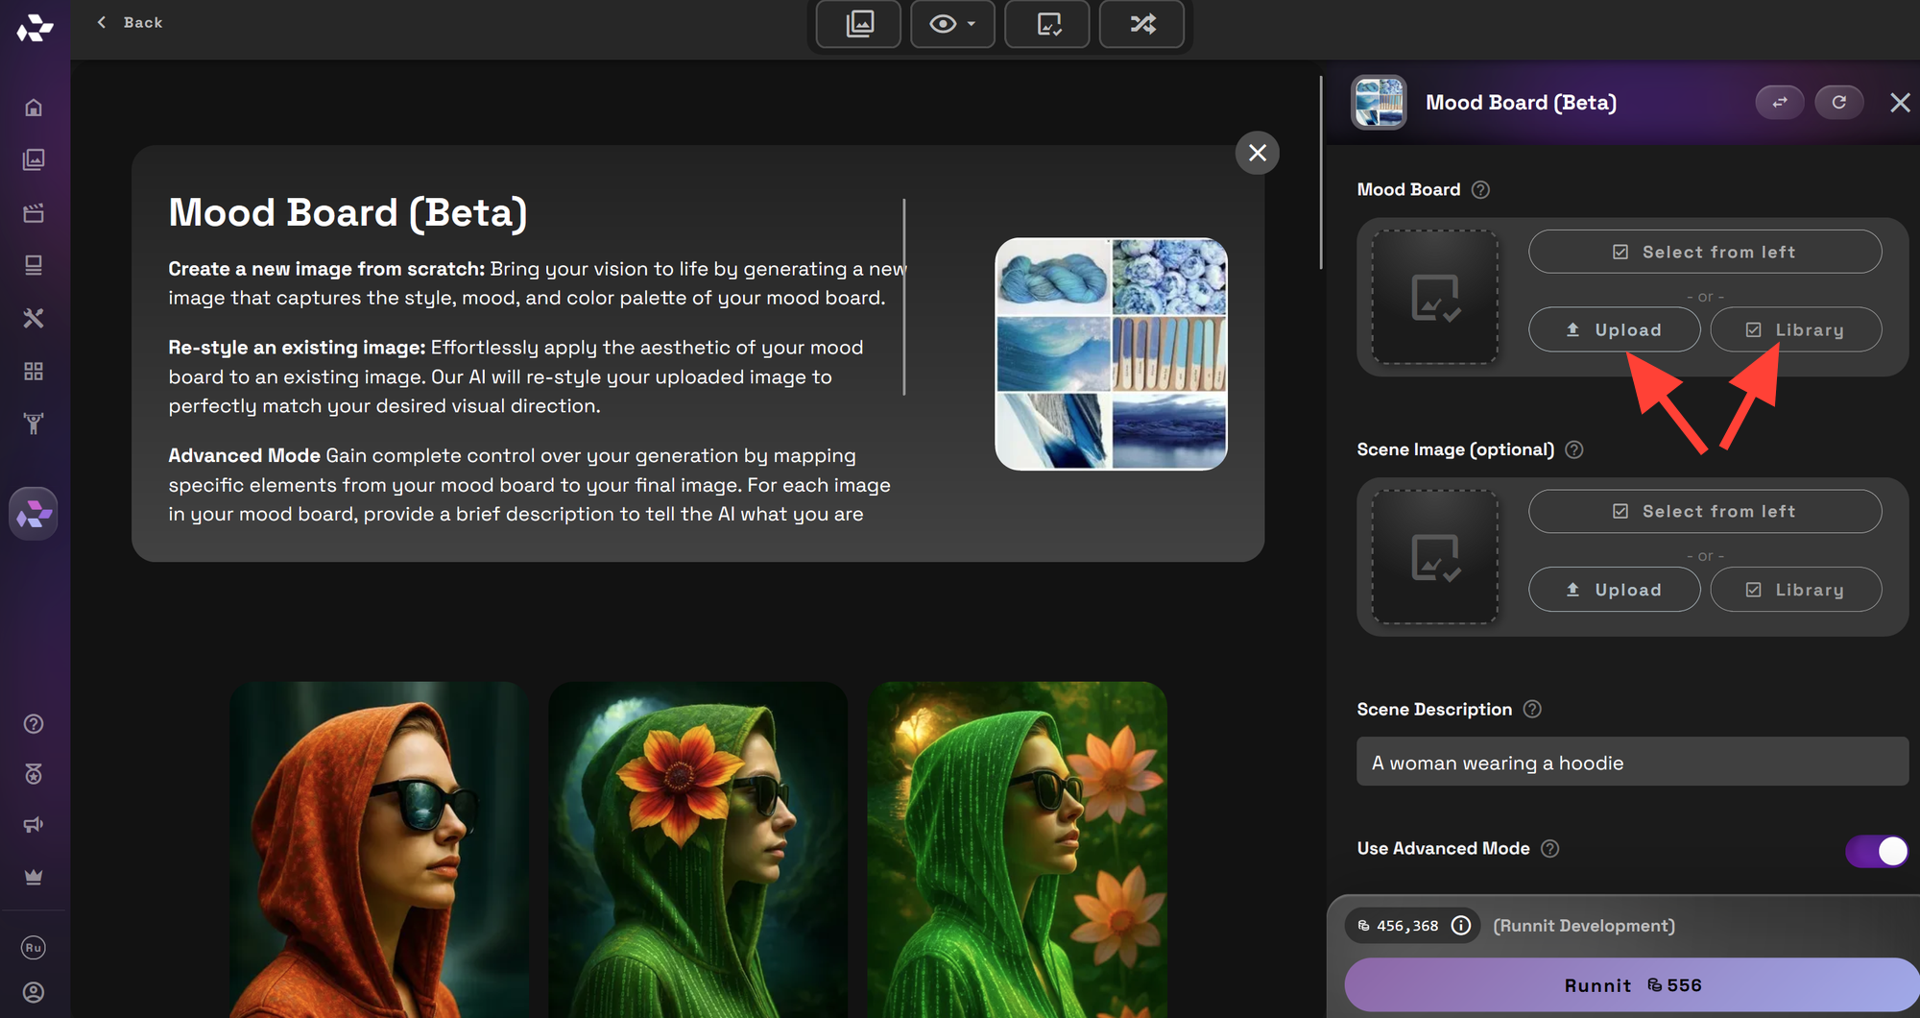Click the megaphone announcements icon in the sidebar
Viewport: 1920px width, 1018px height.
point(34,824)
